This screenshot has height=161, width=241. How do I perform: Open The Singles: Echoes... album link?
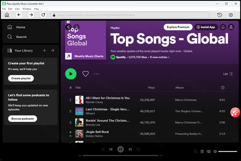click(x=189, y=111)
